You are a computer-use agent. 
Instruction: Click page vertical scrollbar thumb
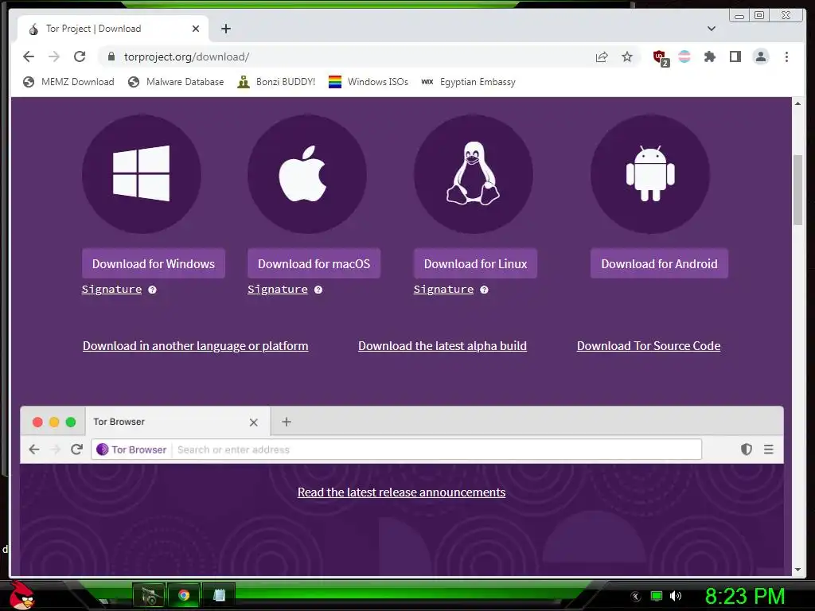point(797,189)
